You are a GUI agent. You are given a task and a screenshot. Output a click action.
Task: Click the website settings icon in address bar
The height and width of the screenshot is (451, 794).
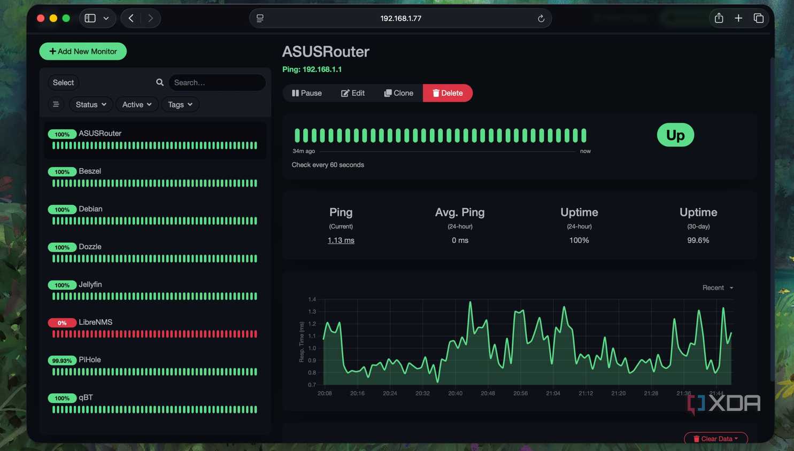[x=260, y=18]
